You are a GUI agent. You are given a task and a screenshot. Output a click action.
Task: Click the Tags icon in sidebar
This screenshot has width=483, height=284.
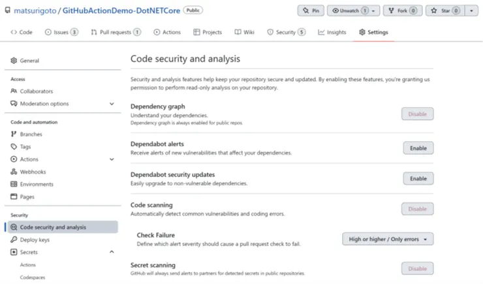click(x=14, y=147)
